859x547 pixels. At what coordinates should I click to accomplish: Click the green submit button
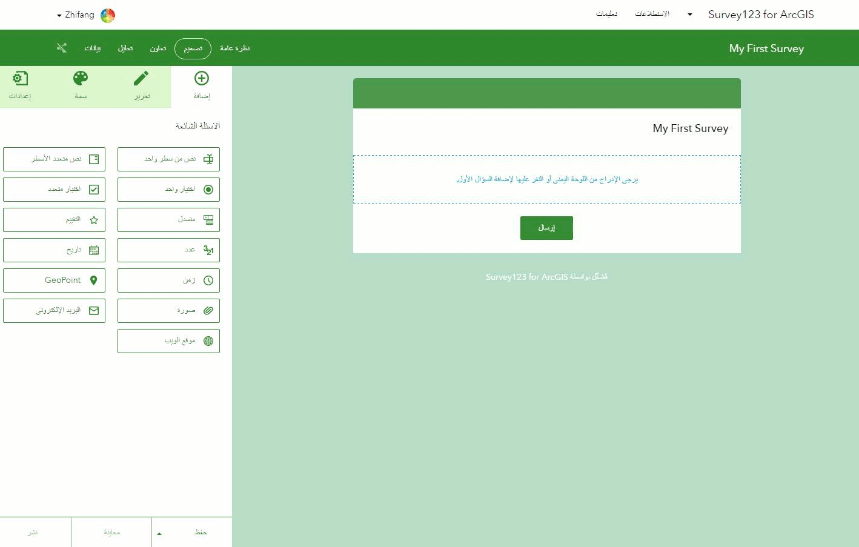[546, 228]
